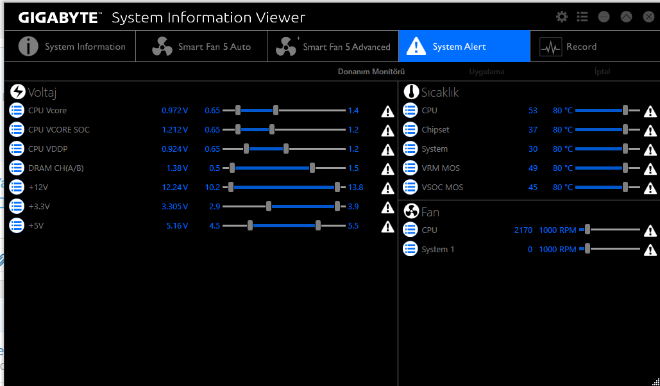Viewport: 660px width, 386px height.
Task: Click the CPU VCORE SOC list icon
Action: tap(17, 130)
